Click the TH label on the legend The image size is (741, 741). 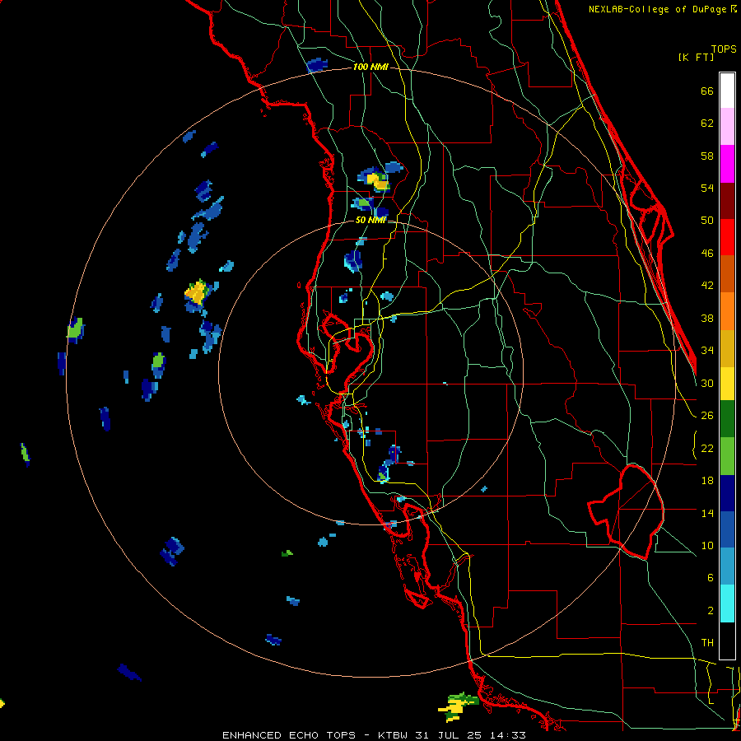[707, 643]
